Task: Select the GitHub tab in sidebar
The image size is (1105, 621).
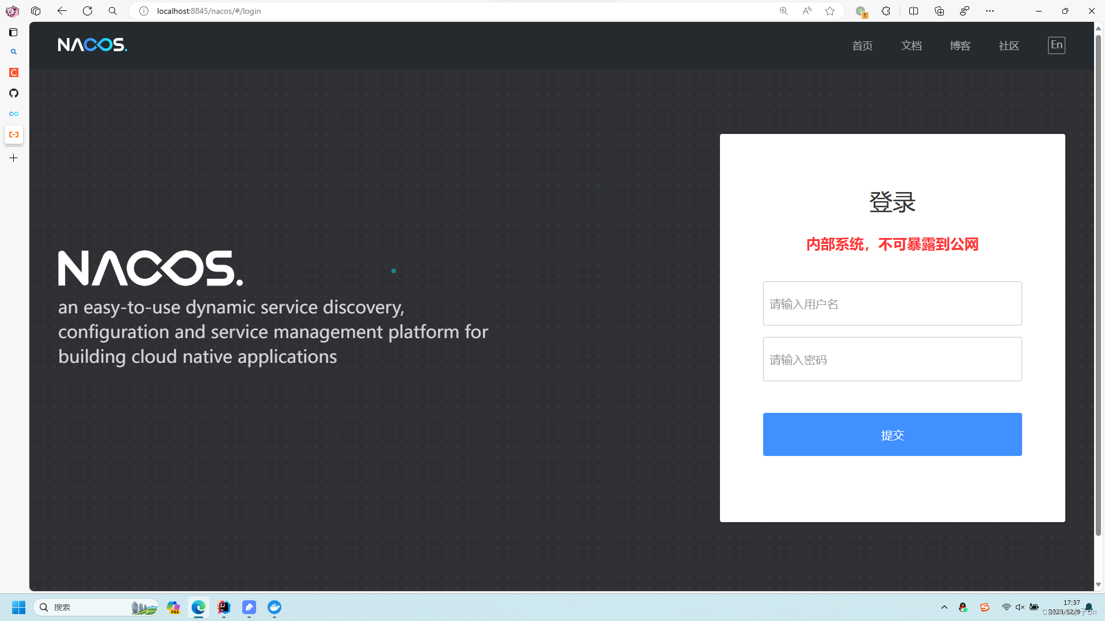Action: point(14,93)
